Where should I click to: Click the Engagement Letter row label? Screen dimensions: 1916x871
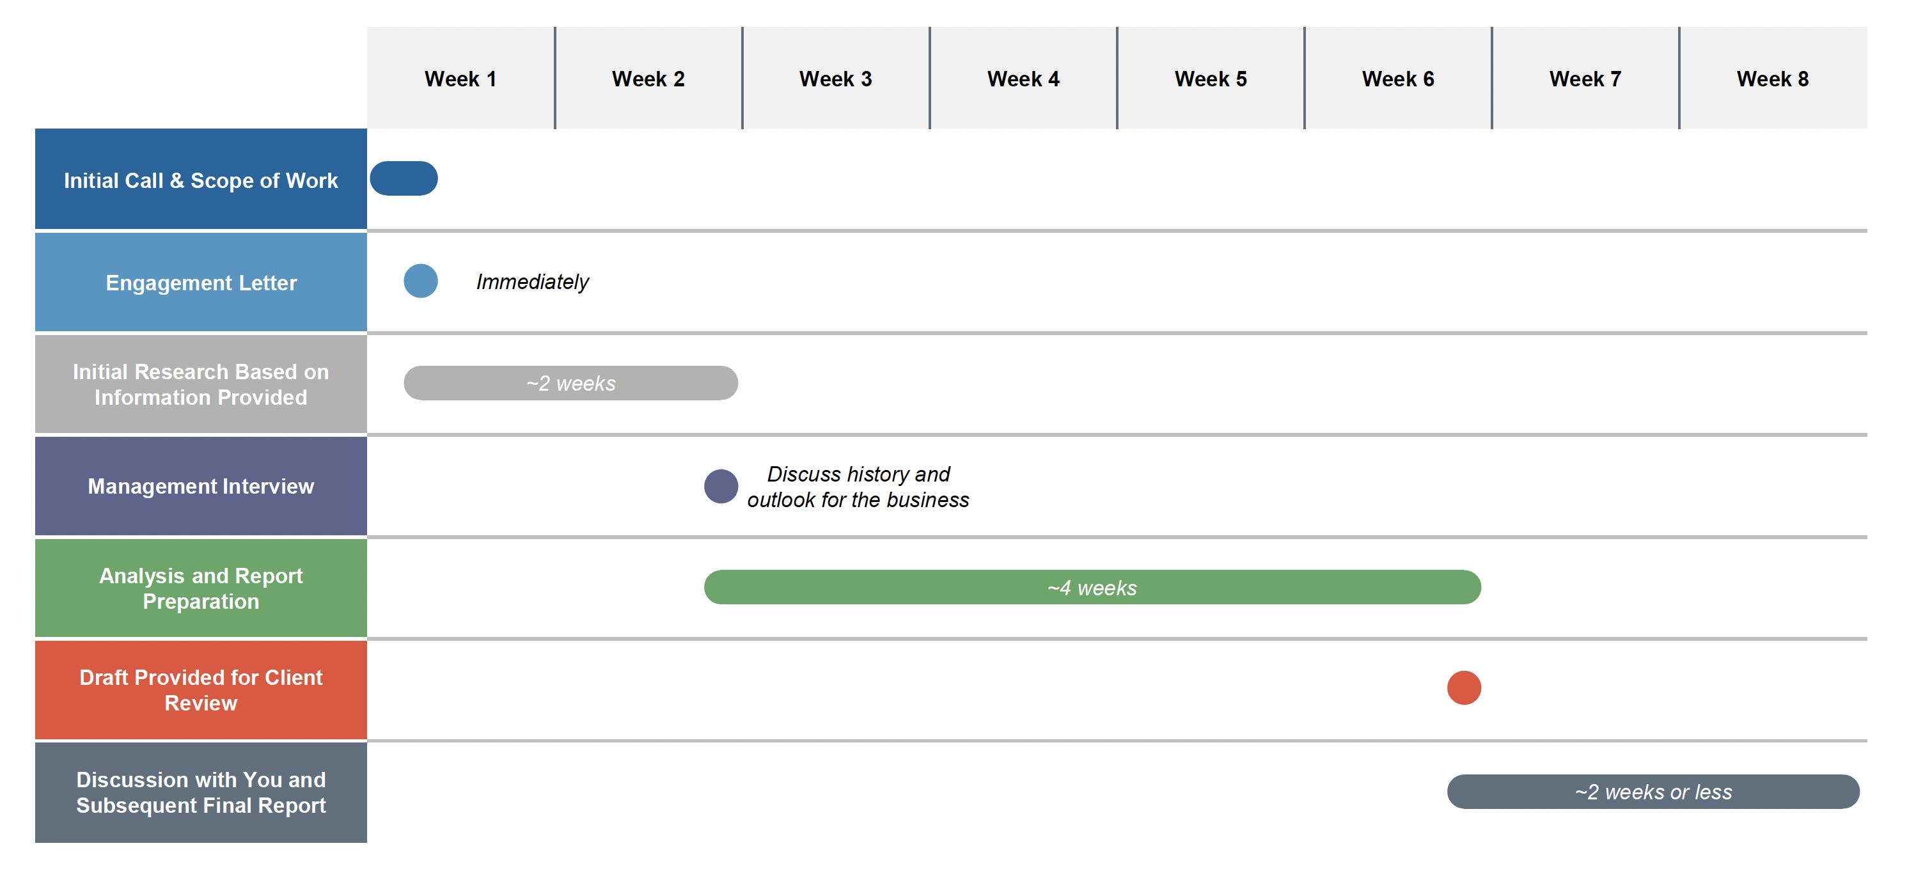coord(201,283)
